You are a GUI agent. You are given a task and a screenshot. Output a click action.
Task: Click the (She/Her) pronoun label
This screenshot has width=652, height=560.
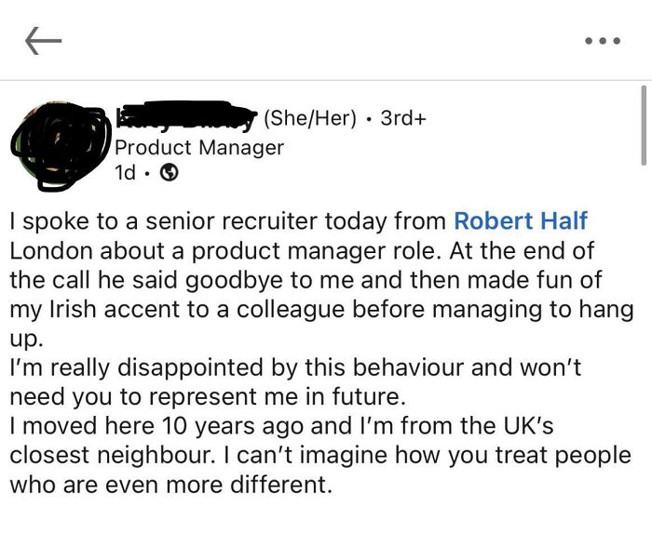point(311,118)
